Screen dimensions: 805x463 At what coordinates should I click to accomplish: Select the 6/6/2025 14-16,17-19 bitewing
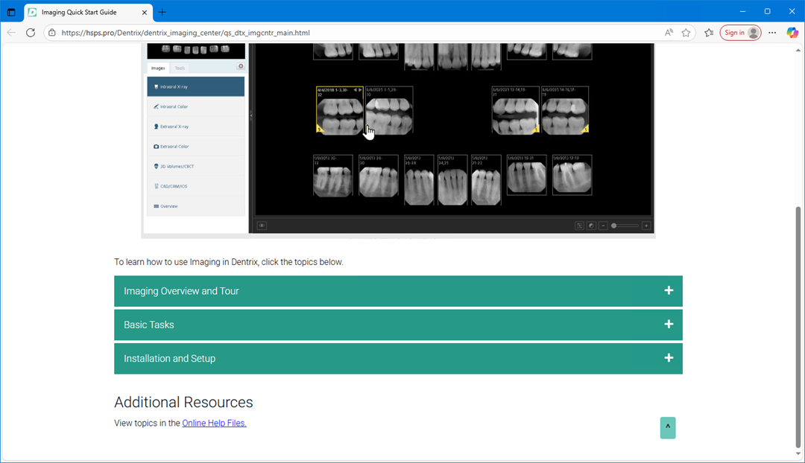click(x=565, y=110)
